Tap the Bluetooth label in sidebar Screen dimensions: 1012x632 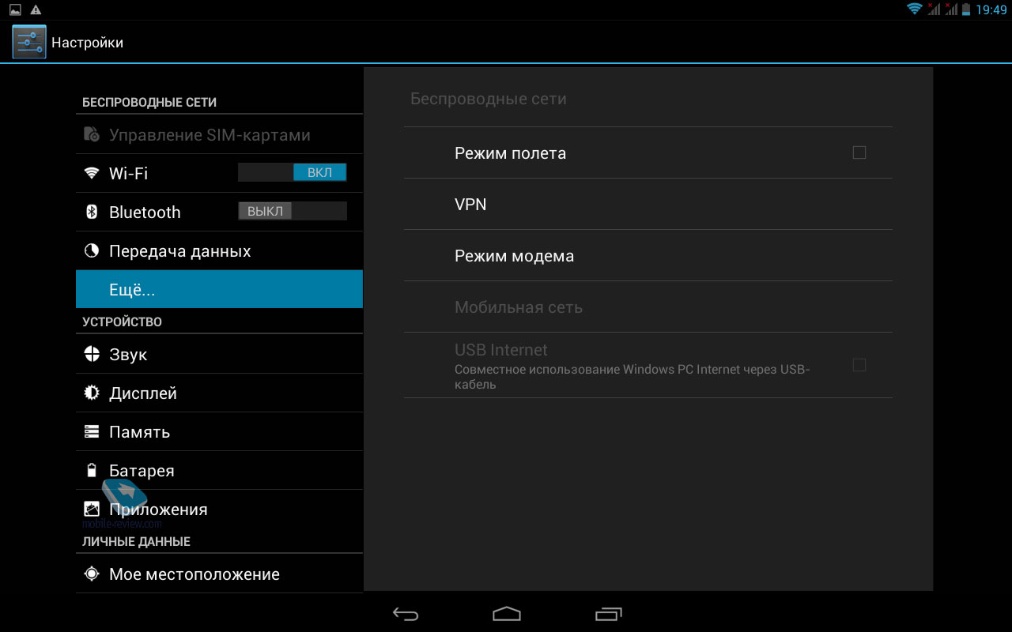pos(145,213)
